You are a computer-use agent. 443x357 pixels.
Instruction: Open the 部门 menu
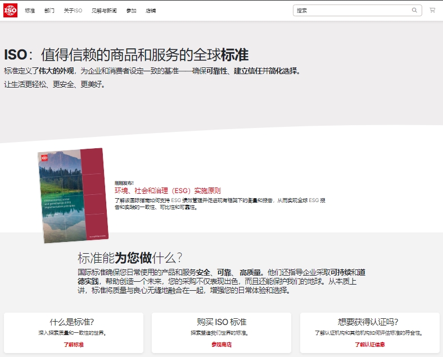49,11
